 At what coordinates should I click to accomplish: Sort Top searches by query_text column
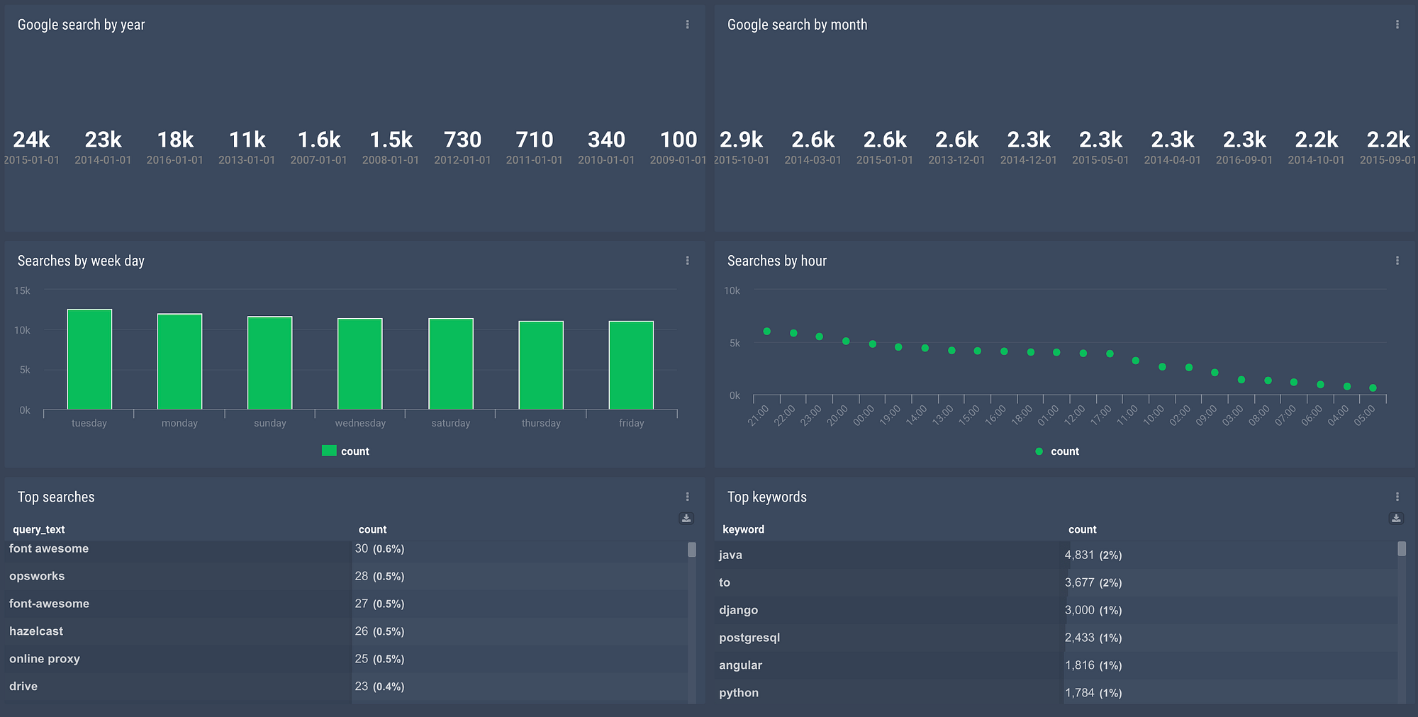tap(38, 529)
